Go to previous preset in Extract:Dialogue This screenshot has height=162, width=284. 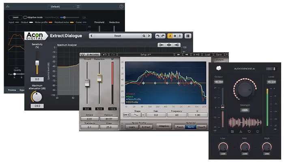pyautogui.click(x=91, y=36)
